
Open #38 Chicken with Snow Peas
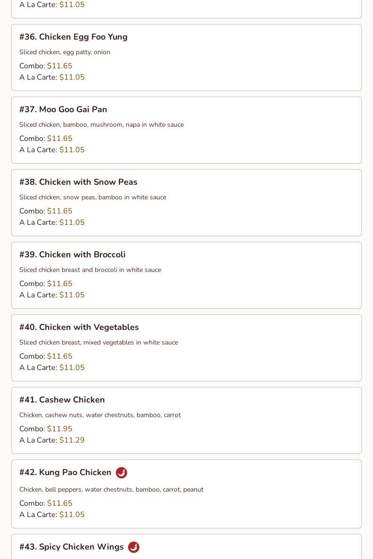click(x=78, y=182)
